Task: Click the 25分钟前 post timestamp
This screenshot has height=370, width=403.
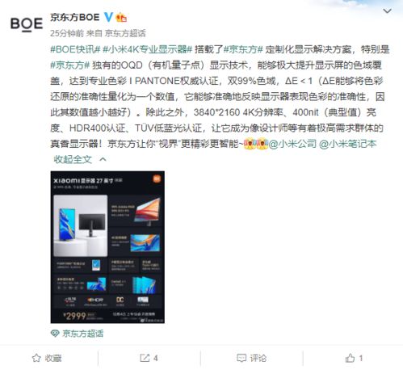Action: coord(67,33)
